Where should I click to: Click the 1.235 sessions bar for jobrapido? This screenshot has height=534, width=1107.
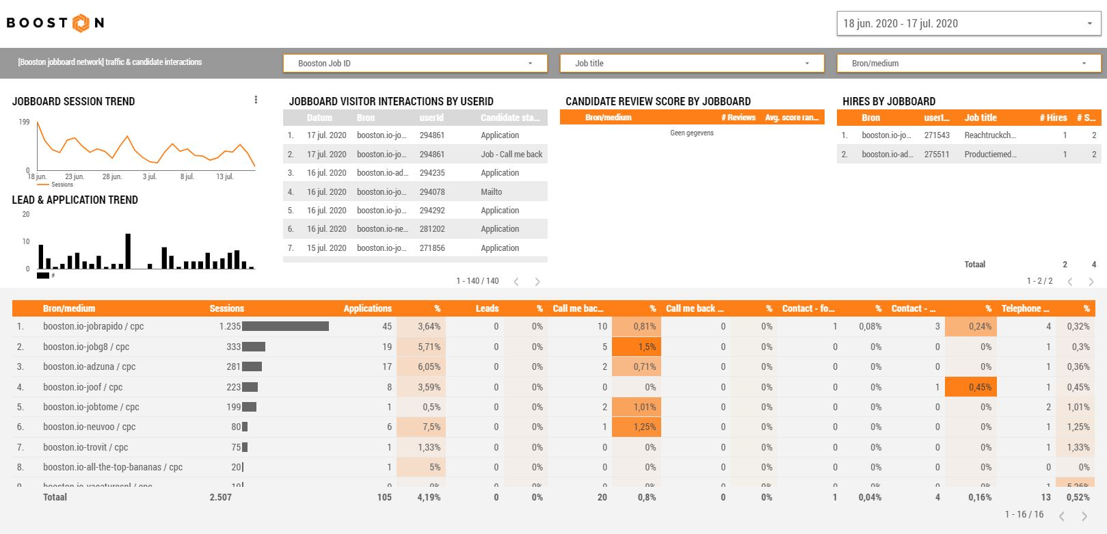pos(285,327)
